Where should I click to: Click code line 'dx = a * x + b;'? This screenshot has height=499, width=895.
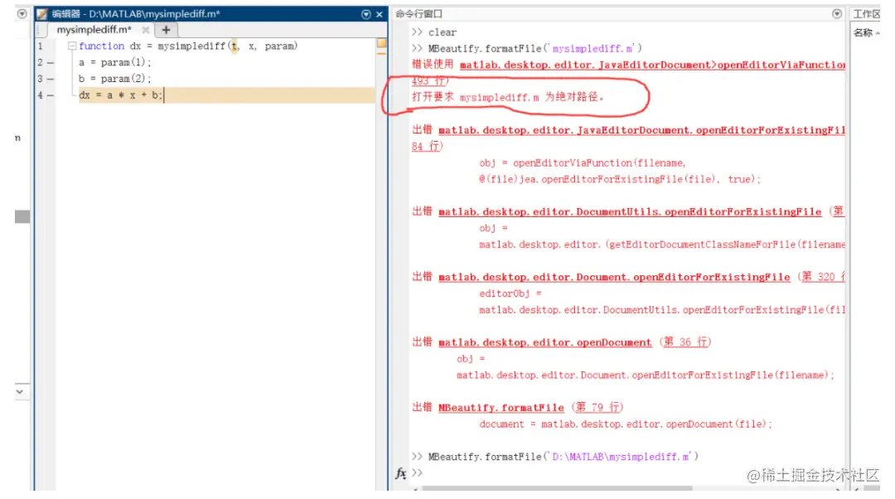(120, 95)
